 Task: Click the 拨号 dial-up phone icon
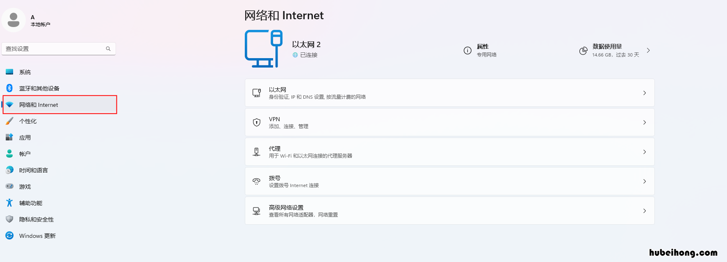[x=257, y=181]
